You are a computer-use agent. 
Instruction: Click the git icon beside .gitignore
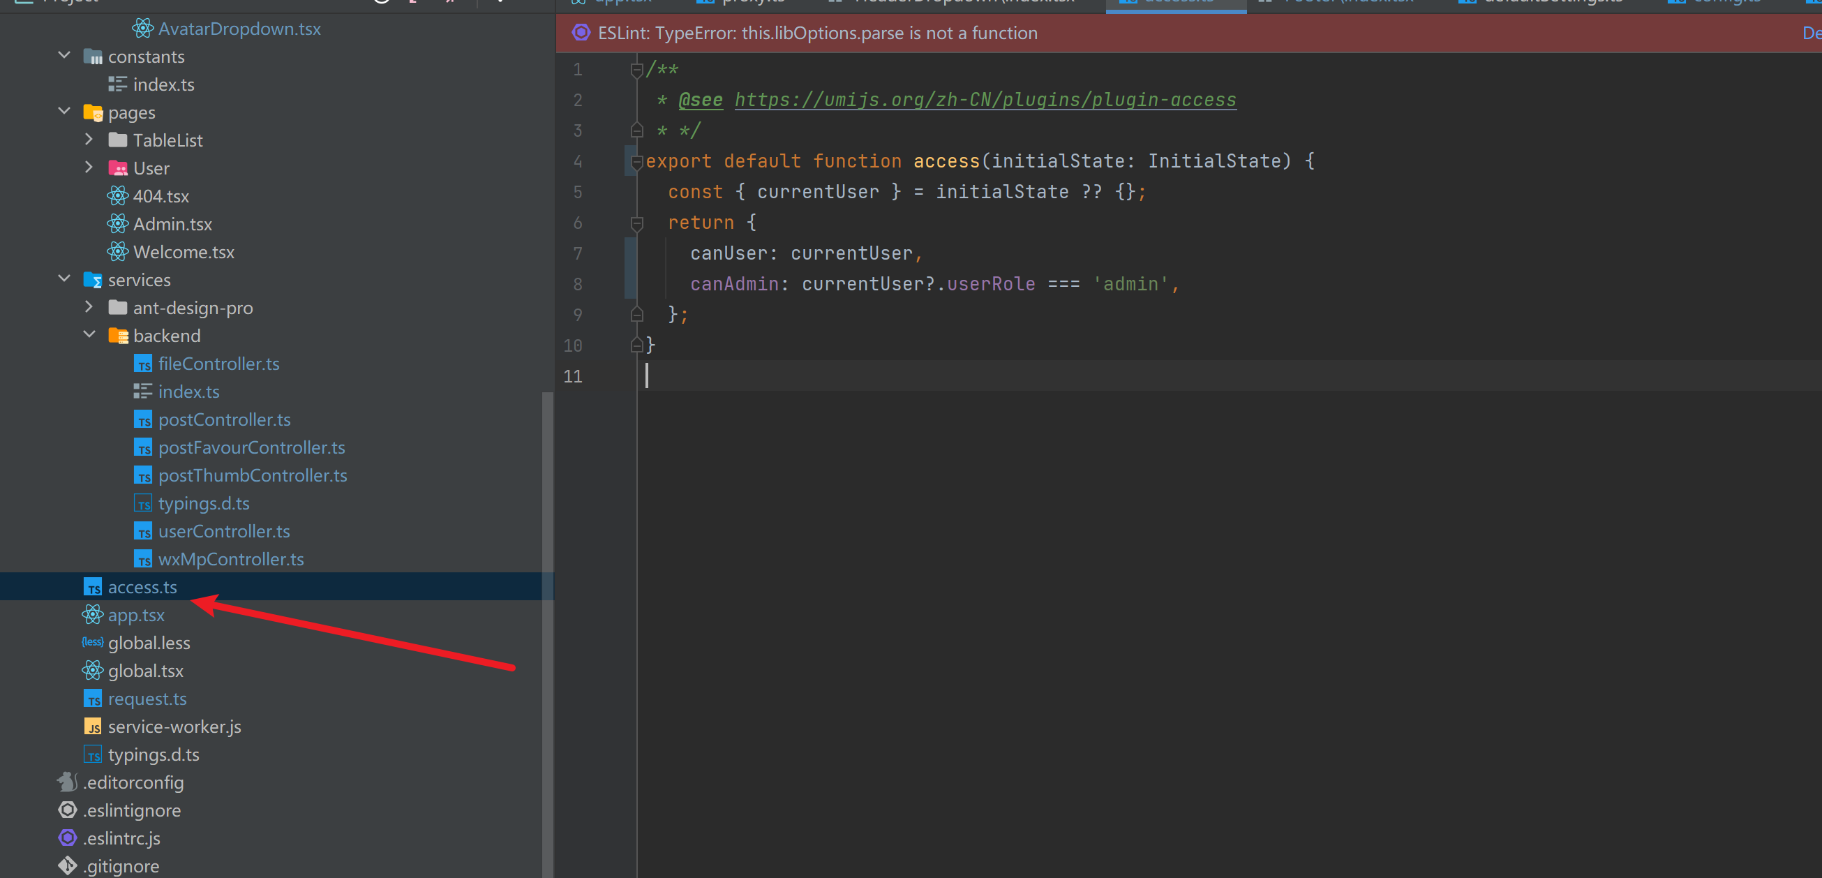pyautogui.click(x=67, y=866)
